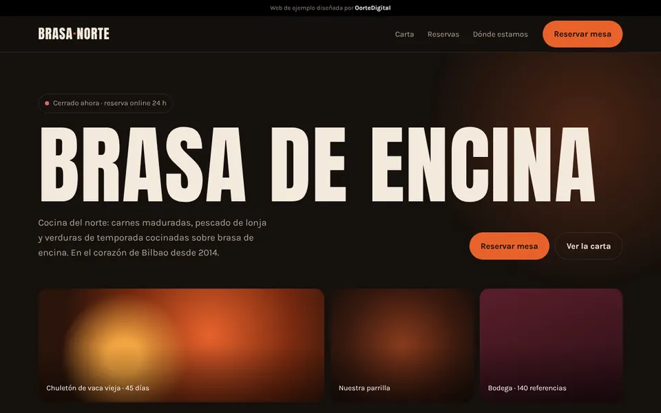Click the paragraph starting Cocina del norte
The image size is (661, 413).
[x=152, y=237]
